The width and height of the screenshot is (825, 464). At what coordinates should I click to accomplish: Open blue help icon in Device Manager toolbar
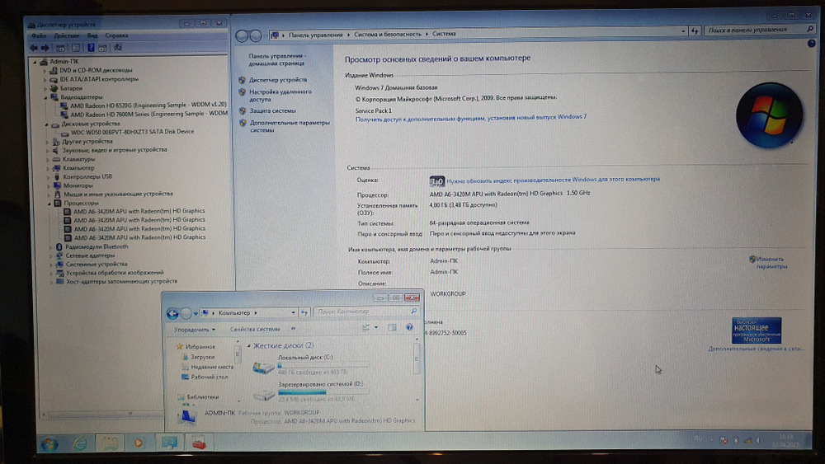click(x=91, y=48)
